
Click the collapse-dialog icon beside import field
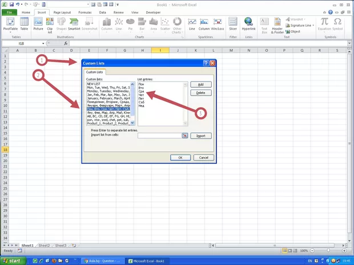[184, 136]
